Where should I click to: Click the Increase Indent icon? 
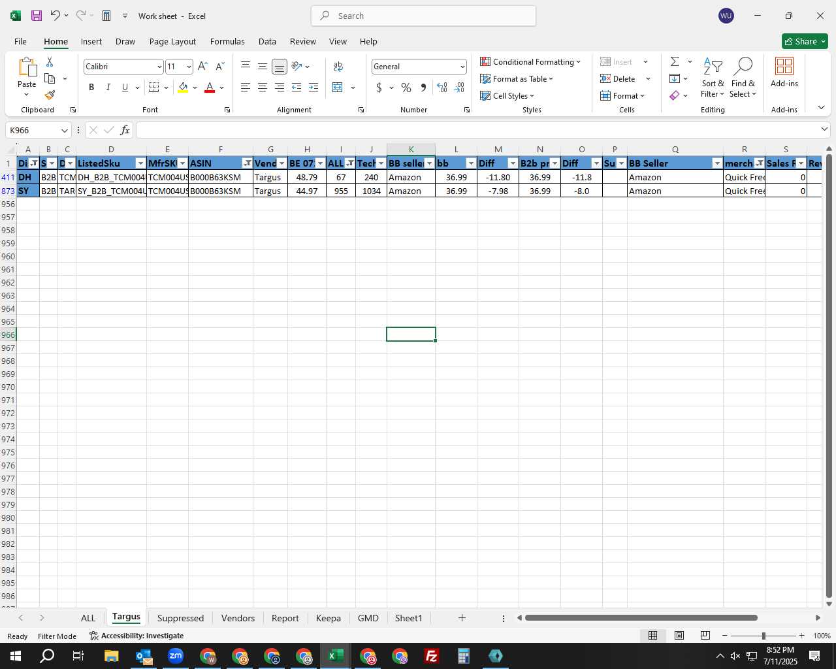pyautogui.click(x=313, y=88)
